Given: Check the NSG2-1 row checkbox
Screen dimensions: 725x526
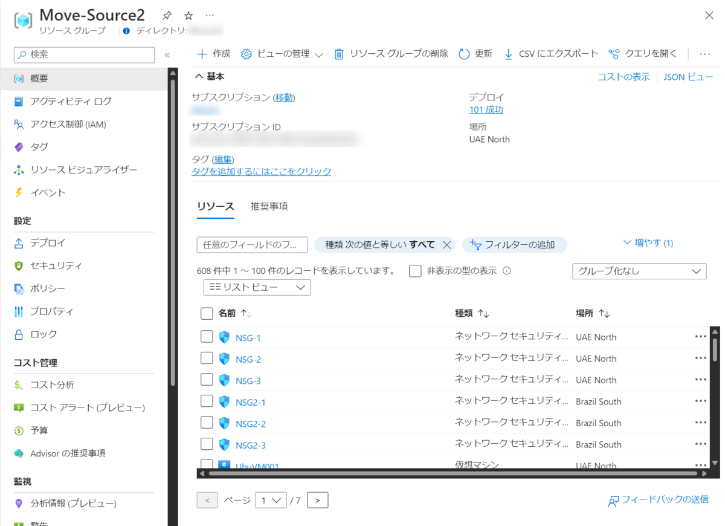Looking at the screenshot, I should coord(207,401).
